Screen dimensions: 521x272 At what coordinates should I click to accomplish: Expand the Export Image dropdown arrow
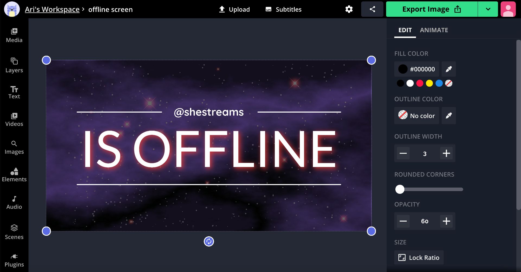point(488,9)
